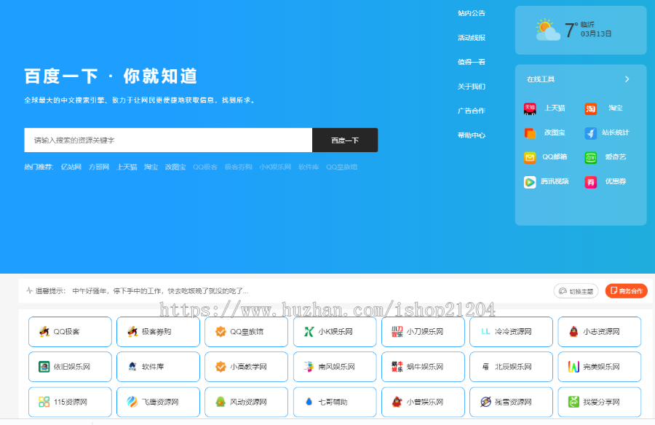
Task: Click the 南风娱乐网 colorful icon
Action: click(x=309, y=367)
